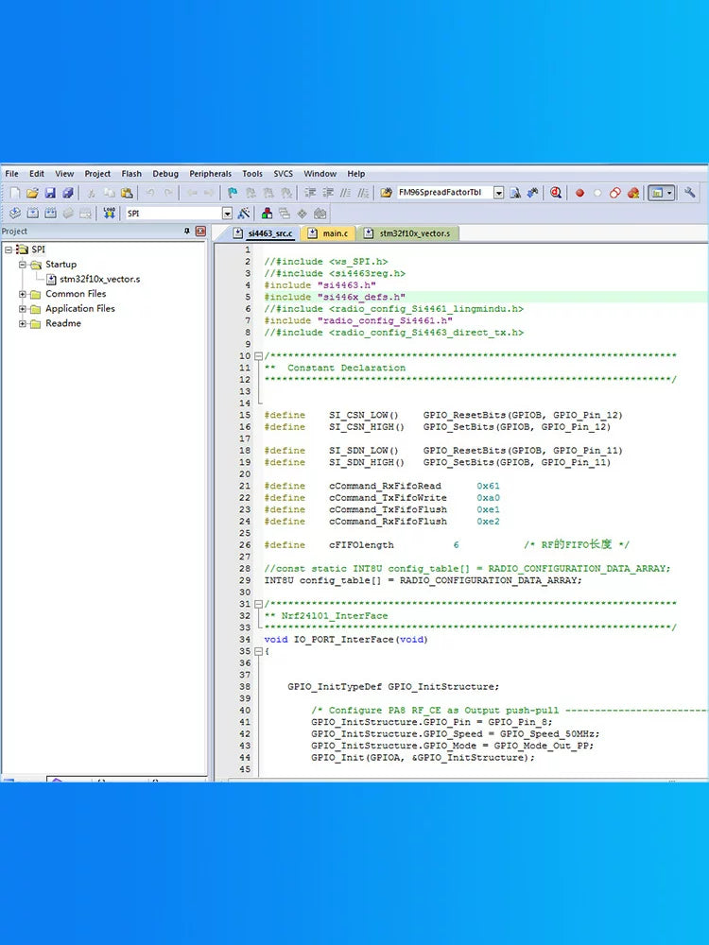Click line 5 include "si446x_defs.h"

pos(335,297)
